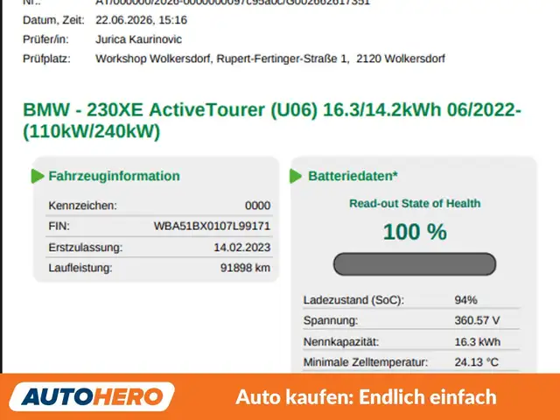Click the green arrow beside Fahrzeuginformation
Viewport: 560px width, 420px height.
click(x=38, y=176)
